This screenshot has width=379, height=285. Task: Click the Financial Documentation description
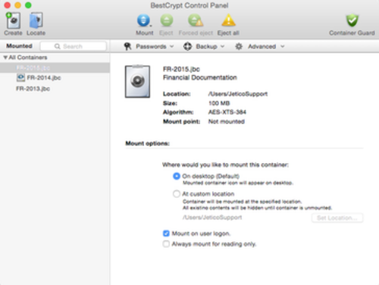point(200,77)
